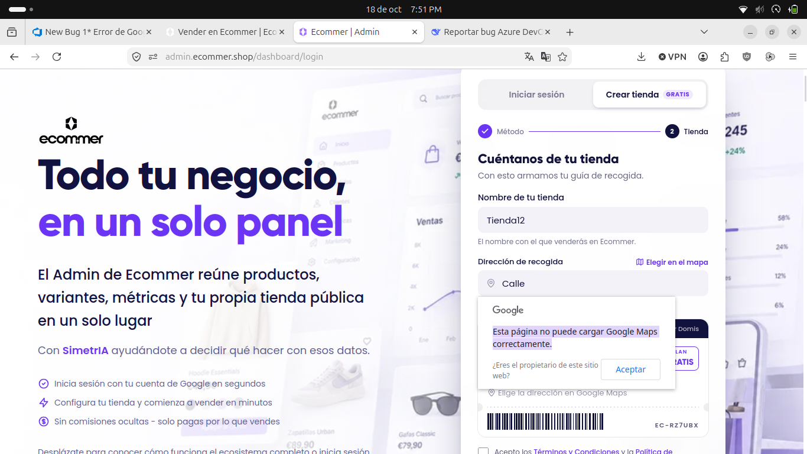Tick the Acepto los Términos y Condiciones checkbox

click(x=483, y=452)
